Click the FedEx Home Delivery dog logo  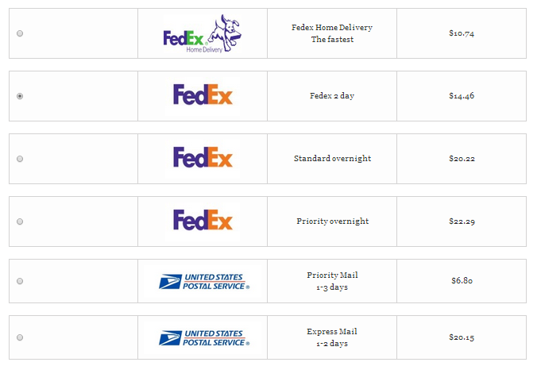(x=203, y=33)
